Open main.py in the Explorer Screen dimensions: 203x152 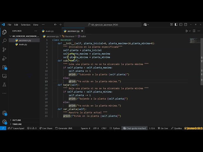(x=24, y=44)
